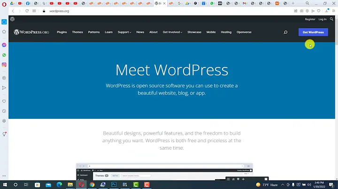Expand the Get Involved dropdown menu
Screen dimensions: 338x189
tap(172, 32)
